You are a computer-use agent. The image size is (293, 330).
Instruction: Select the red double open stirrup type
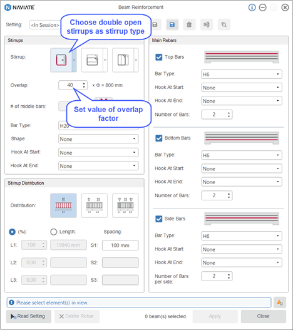pos(61,60)
